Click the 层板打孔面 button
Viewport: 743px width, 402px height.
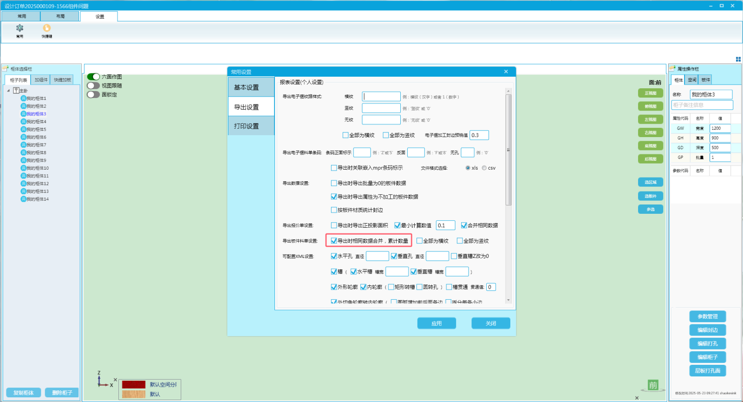[708, 370]
